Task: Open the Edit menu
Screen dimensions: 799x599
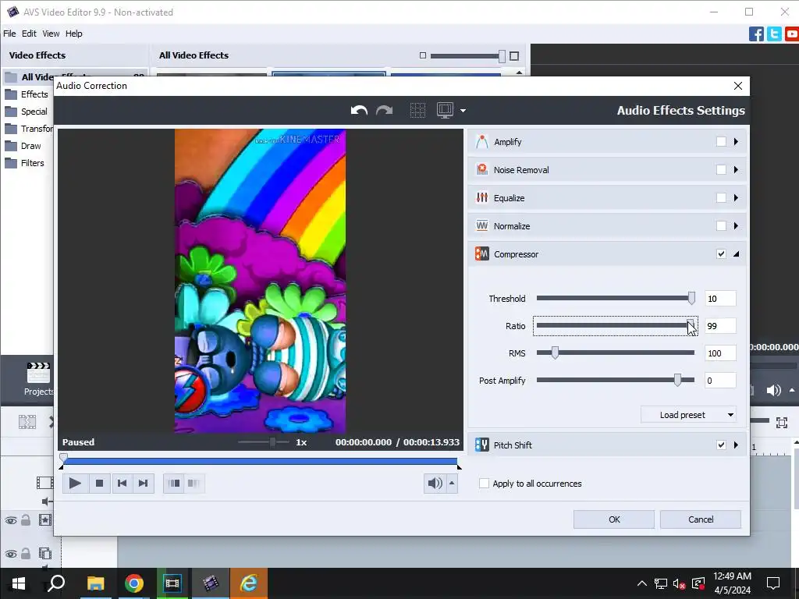Action: (29, 34)
